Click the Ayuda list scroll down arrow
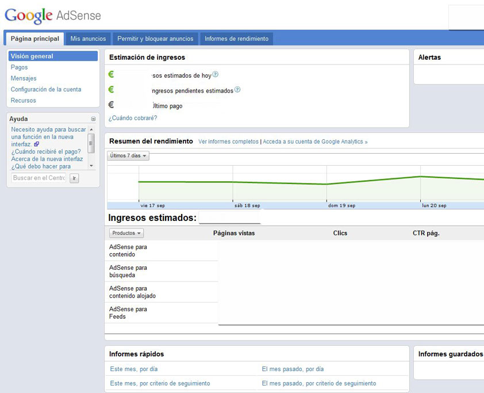This screenshot has height=393, width=484. coord(91,166)
